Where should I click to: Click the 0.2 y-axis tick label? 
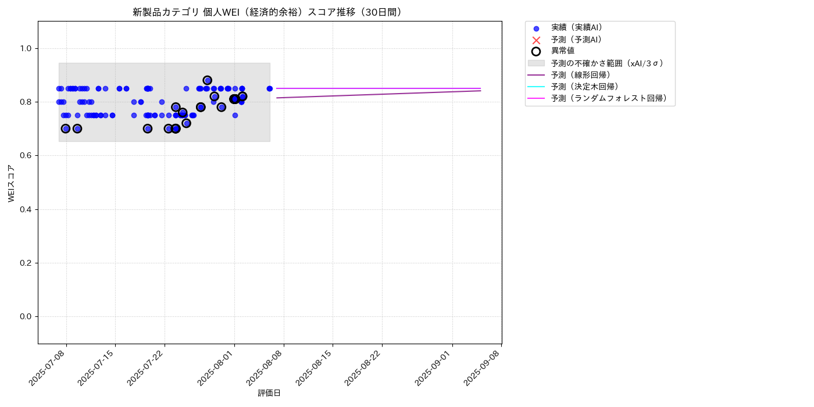[x=26, y=263]
